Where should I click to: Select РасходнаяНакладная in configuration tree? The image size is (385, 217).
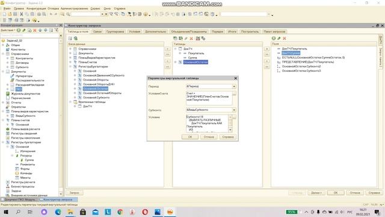click(29, 85)
